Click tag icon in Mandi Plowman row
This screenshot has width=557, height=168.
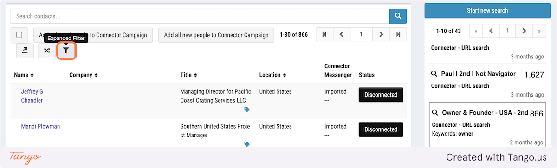(x=247, y=144)
